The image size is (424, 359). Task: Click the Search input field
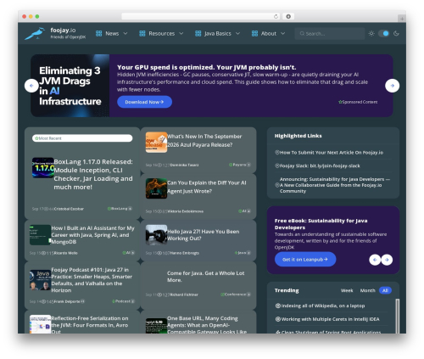[330, 33]
